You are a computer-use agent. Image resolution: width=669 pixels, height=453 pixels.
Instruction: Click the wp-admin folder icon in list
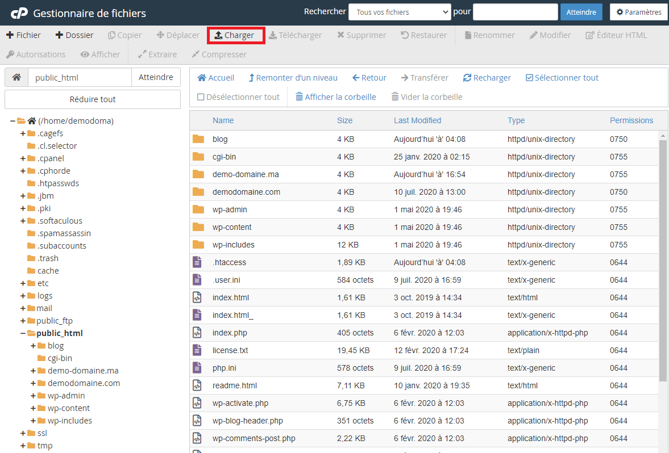point(198,209)
